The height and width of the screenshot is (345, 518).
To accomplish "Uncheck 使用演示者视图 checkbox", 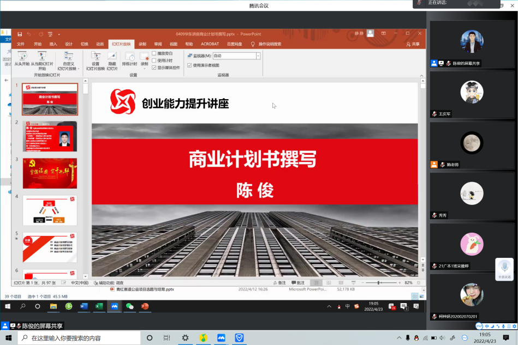I will (189, 65).
